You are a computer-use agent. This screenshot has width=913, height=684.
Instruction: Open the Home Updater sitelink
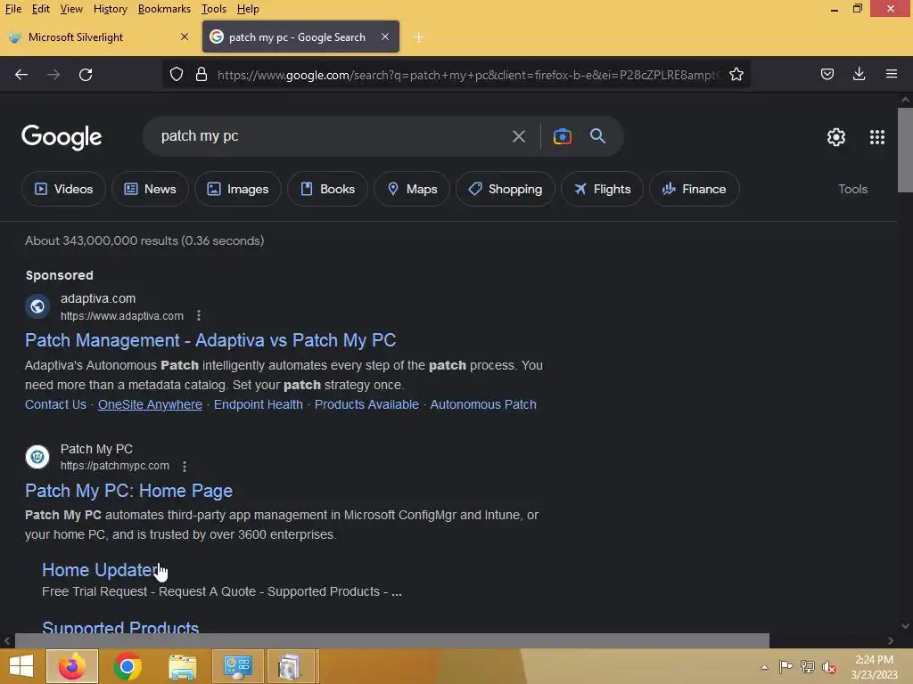99,570
